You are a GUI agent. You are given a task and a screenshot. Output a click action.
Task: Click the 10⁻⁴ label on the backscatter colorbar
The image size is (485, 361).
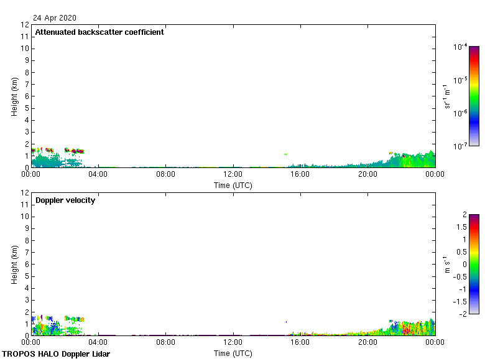[461, 47]
